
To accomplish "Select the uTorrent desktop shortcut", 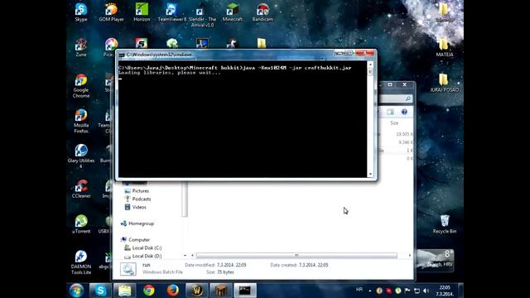I will (81, 224).
